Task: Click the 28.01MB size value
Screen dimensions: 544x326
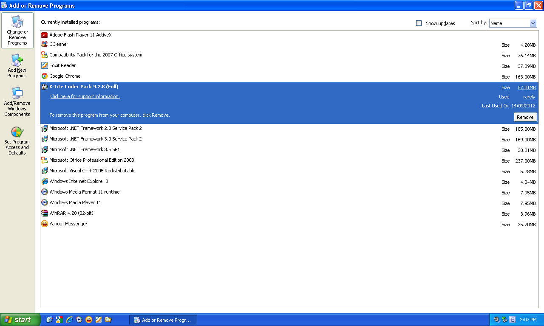Action: pos(527,150)
